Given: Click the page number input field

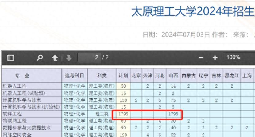Looking at the screenshot, I should tap(89, 57).
